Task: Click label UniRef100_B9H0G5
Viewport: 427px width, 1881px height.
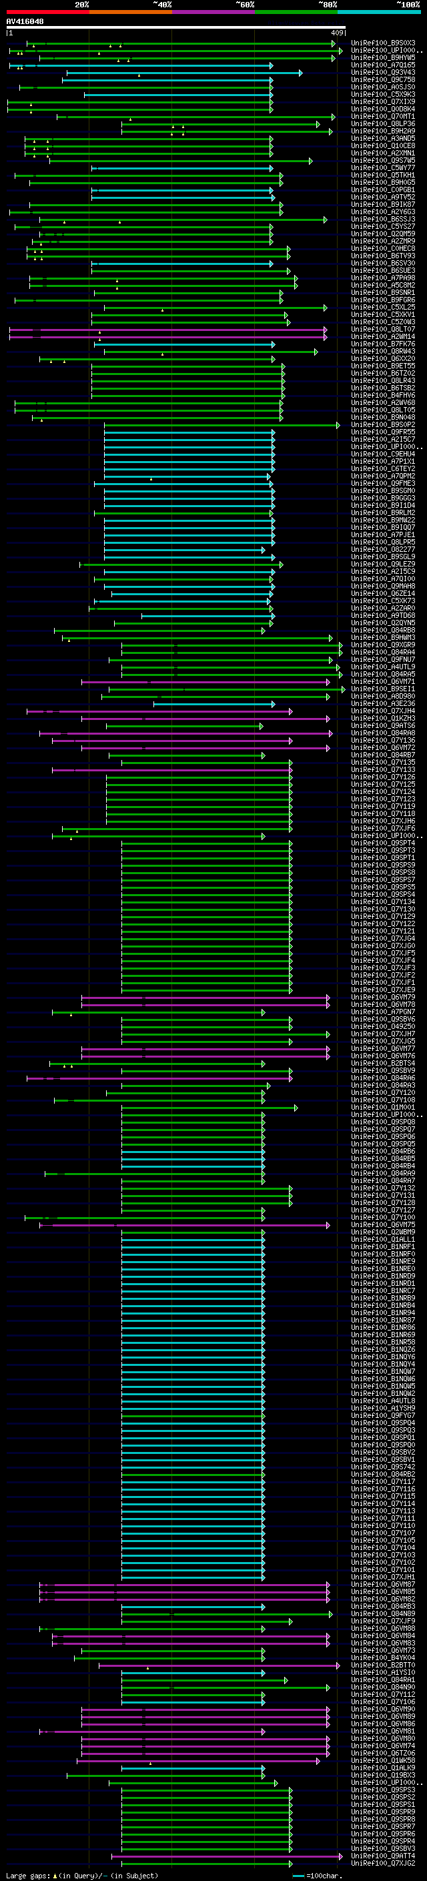Action: pos(383,183)
